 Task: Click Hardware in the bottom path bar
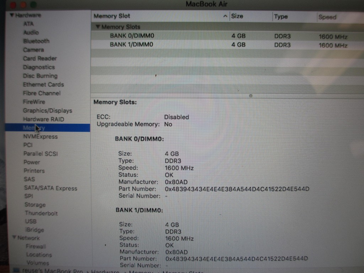[105, 271]
